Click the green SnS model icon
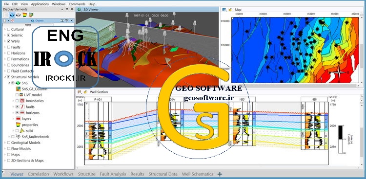Image resolution: width=366 pixels, height=179 pixels. pos(18,83)
